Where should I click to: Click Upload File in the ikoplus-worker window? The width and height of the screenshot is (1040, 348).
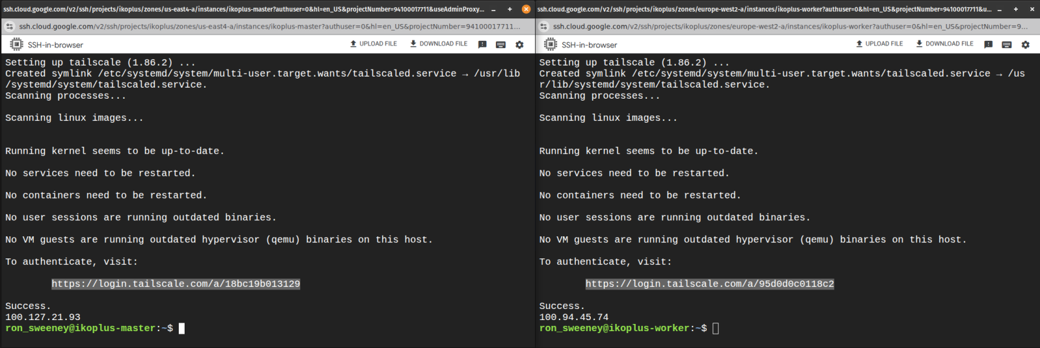(x=879, y=44)
